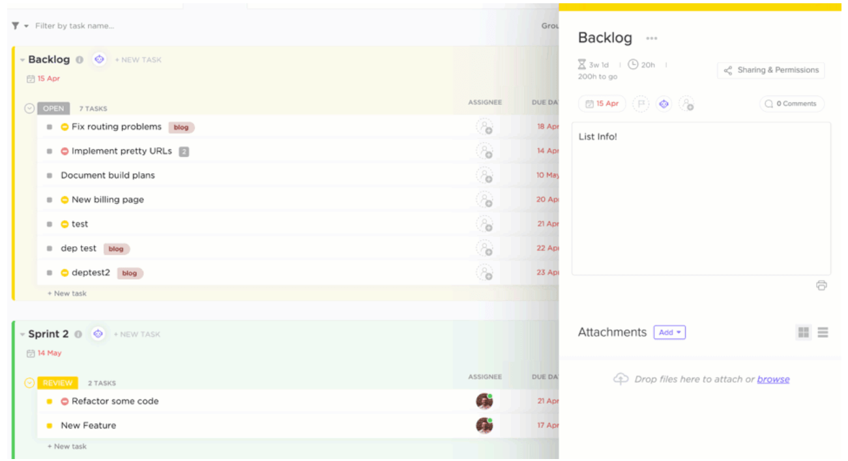Collapse the Sprint 2 list
This screenshot has width=848, height=461.
click(22, 335)
